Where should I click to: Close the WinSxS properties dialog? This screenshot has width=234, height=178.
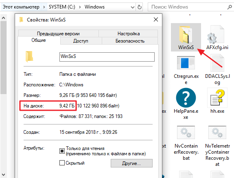coord(156,19)
